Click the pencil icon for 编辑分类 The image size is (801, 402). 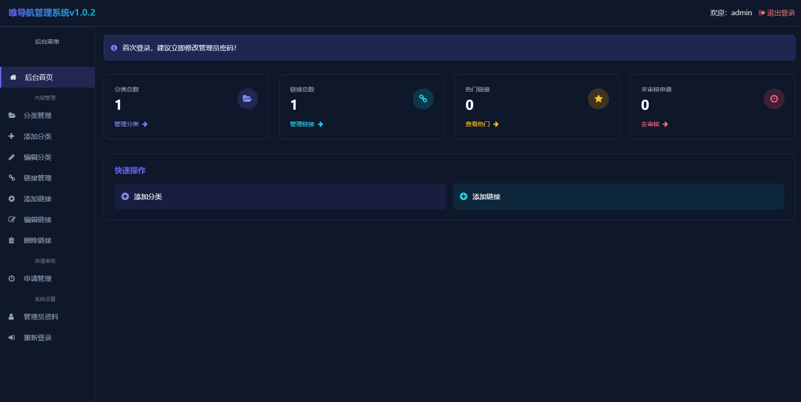coord(12,157)
